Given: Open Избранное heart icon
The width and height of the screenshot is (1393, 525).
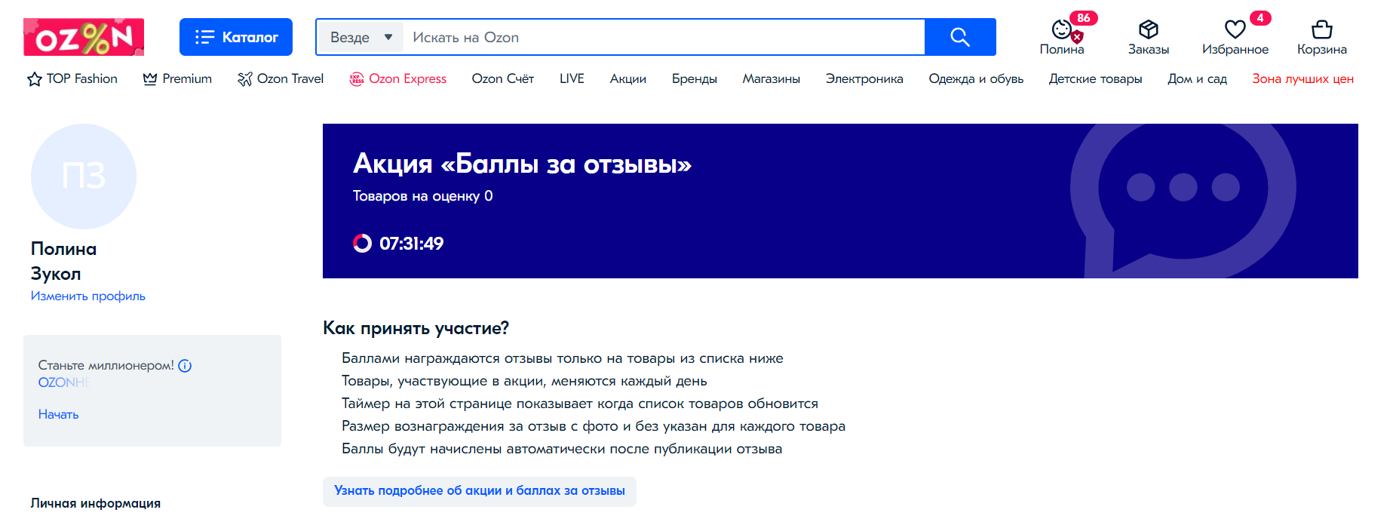Looking at the screenshot, I should tap(1235, 30).
